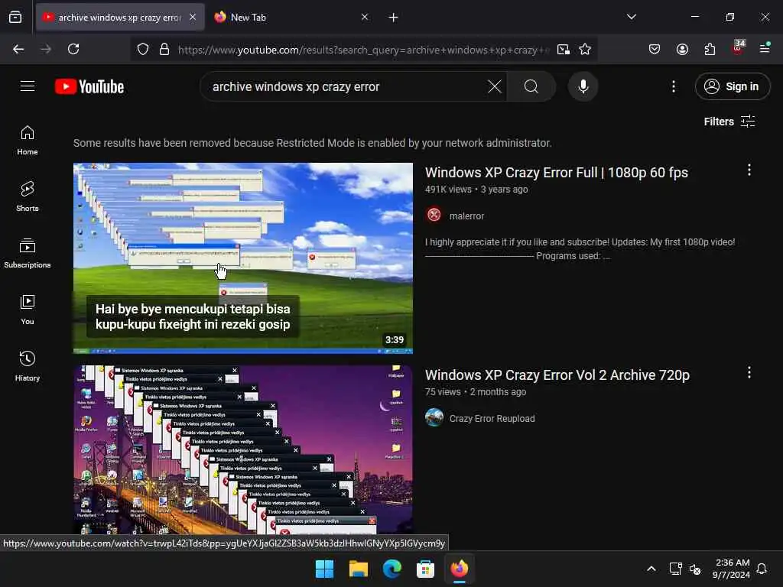Expand the list all tabs dropdown

[x=632, y=17]
